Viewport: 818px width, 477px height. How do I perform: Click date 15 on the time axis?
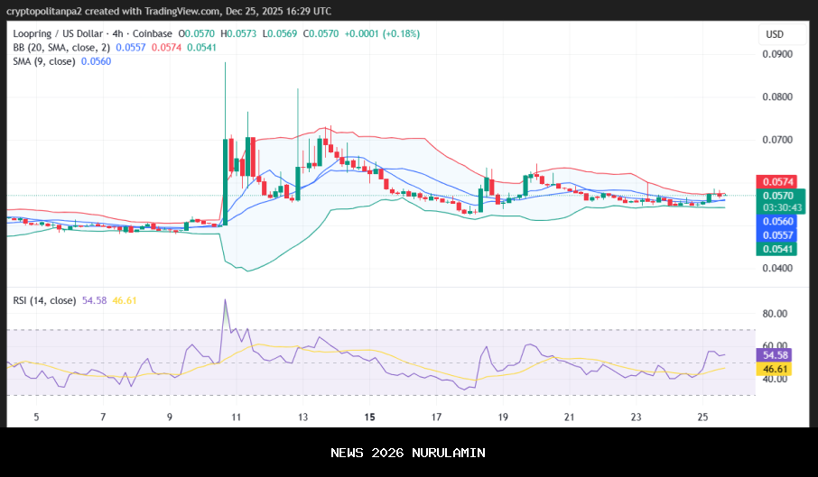369,417
